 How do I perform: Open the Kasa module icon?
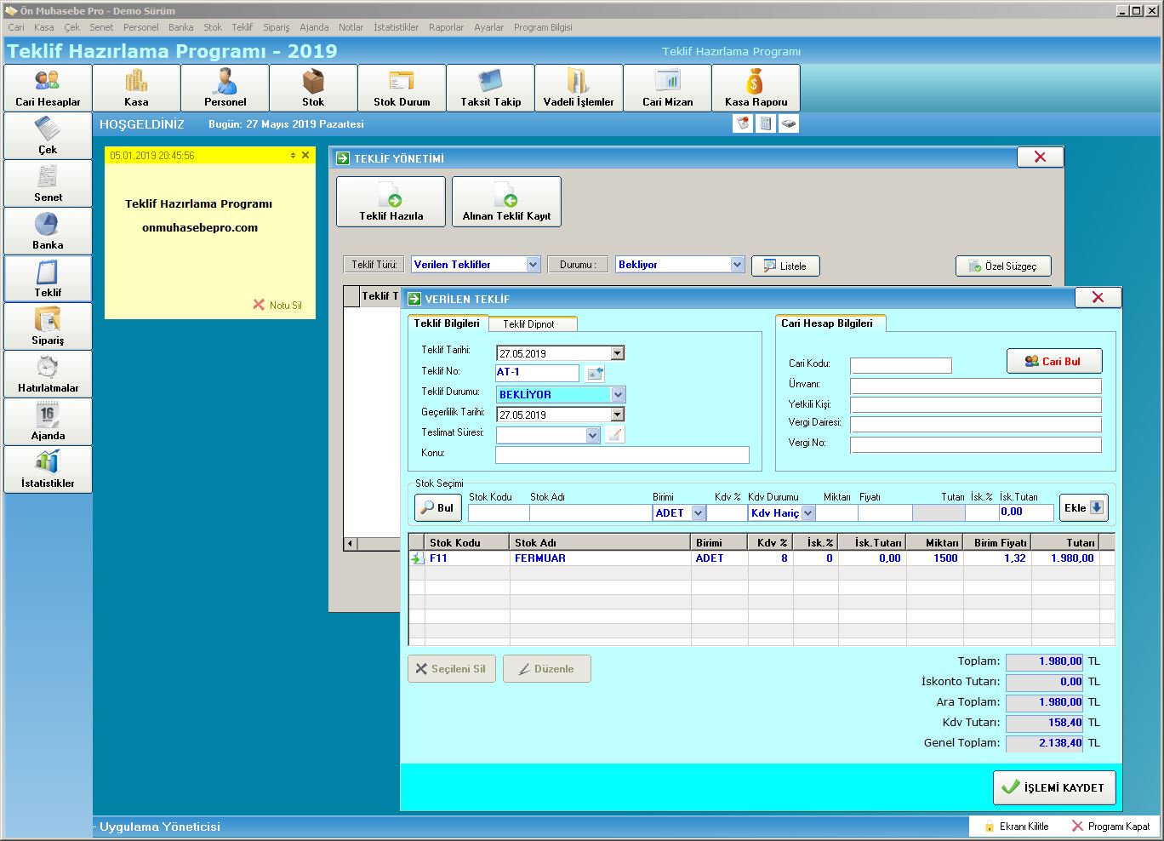(x=136, y=89)
